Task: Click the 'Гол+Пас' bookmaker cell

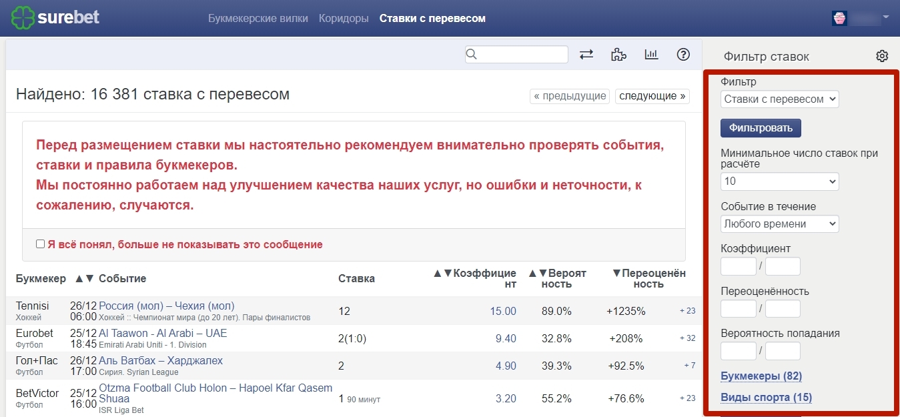Action: point(37,360)
